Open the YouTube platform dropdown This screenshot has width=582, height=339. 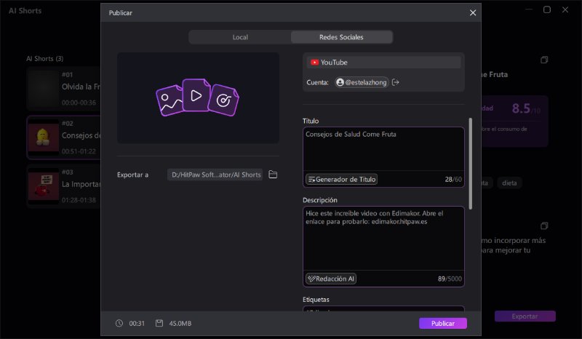click(x=383, y=63)
